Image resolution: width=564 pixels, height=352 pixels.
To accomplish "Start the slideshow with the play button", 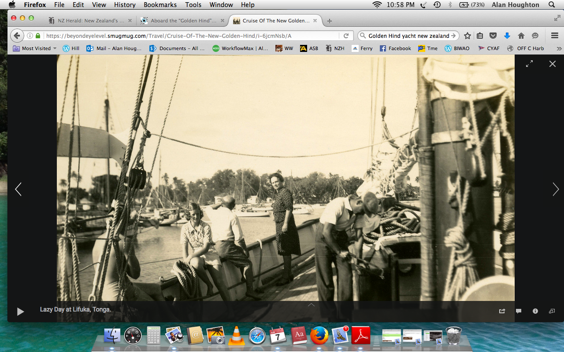I will pyautogui.click(x=20, y=312).
